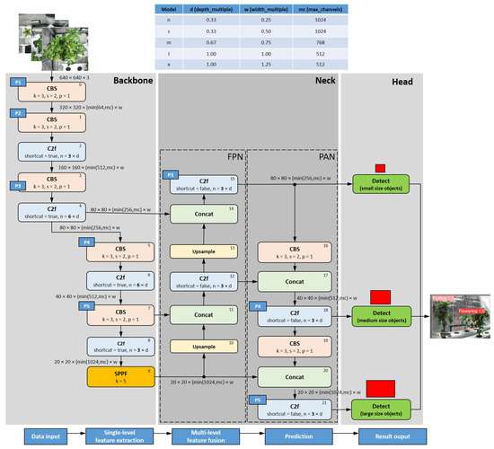Image resolution: width=494 pixels, height=449 pixels.
Task: Click the P3 tag in the FPN section
Action: [x=171, y=175]
